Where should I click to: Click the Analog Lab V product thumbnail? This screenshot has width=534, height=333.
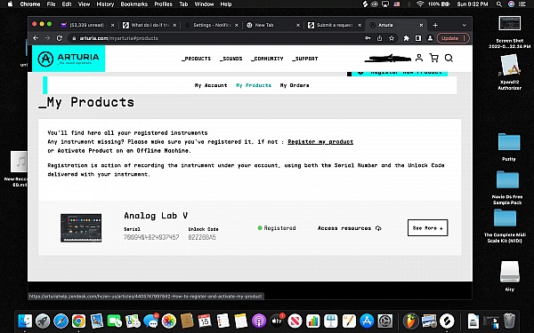81,227
